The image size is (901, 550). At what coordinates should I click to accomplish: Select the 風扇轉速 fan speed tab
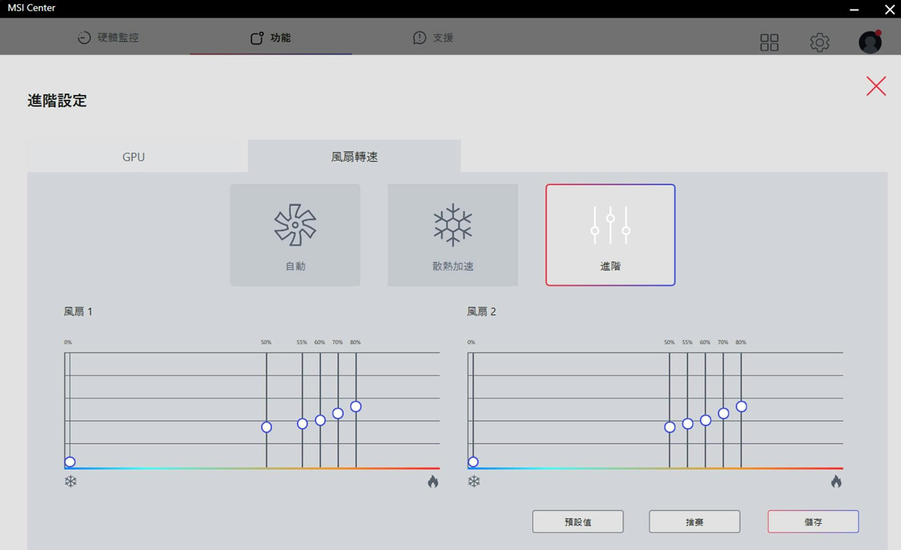[x=355, y=156]
